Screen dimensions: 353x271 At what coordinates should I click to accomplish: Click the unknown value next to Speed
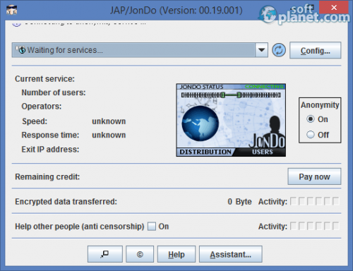click(109, 121)
